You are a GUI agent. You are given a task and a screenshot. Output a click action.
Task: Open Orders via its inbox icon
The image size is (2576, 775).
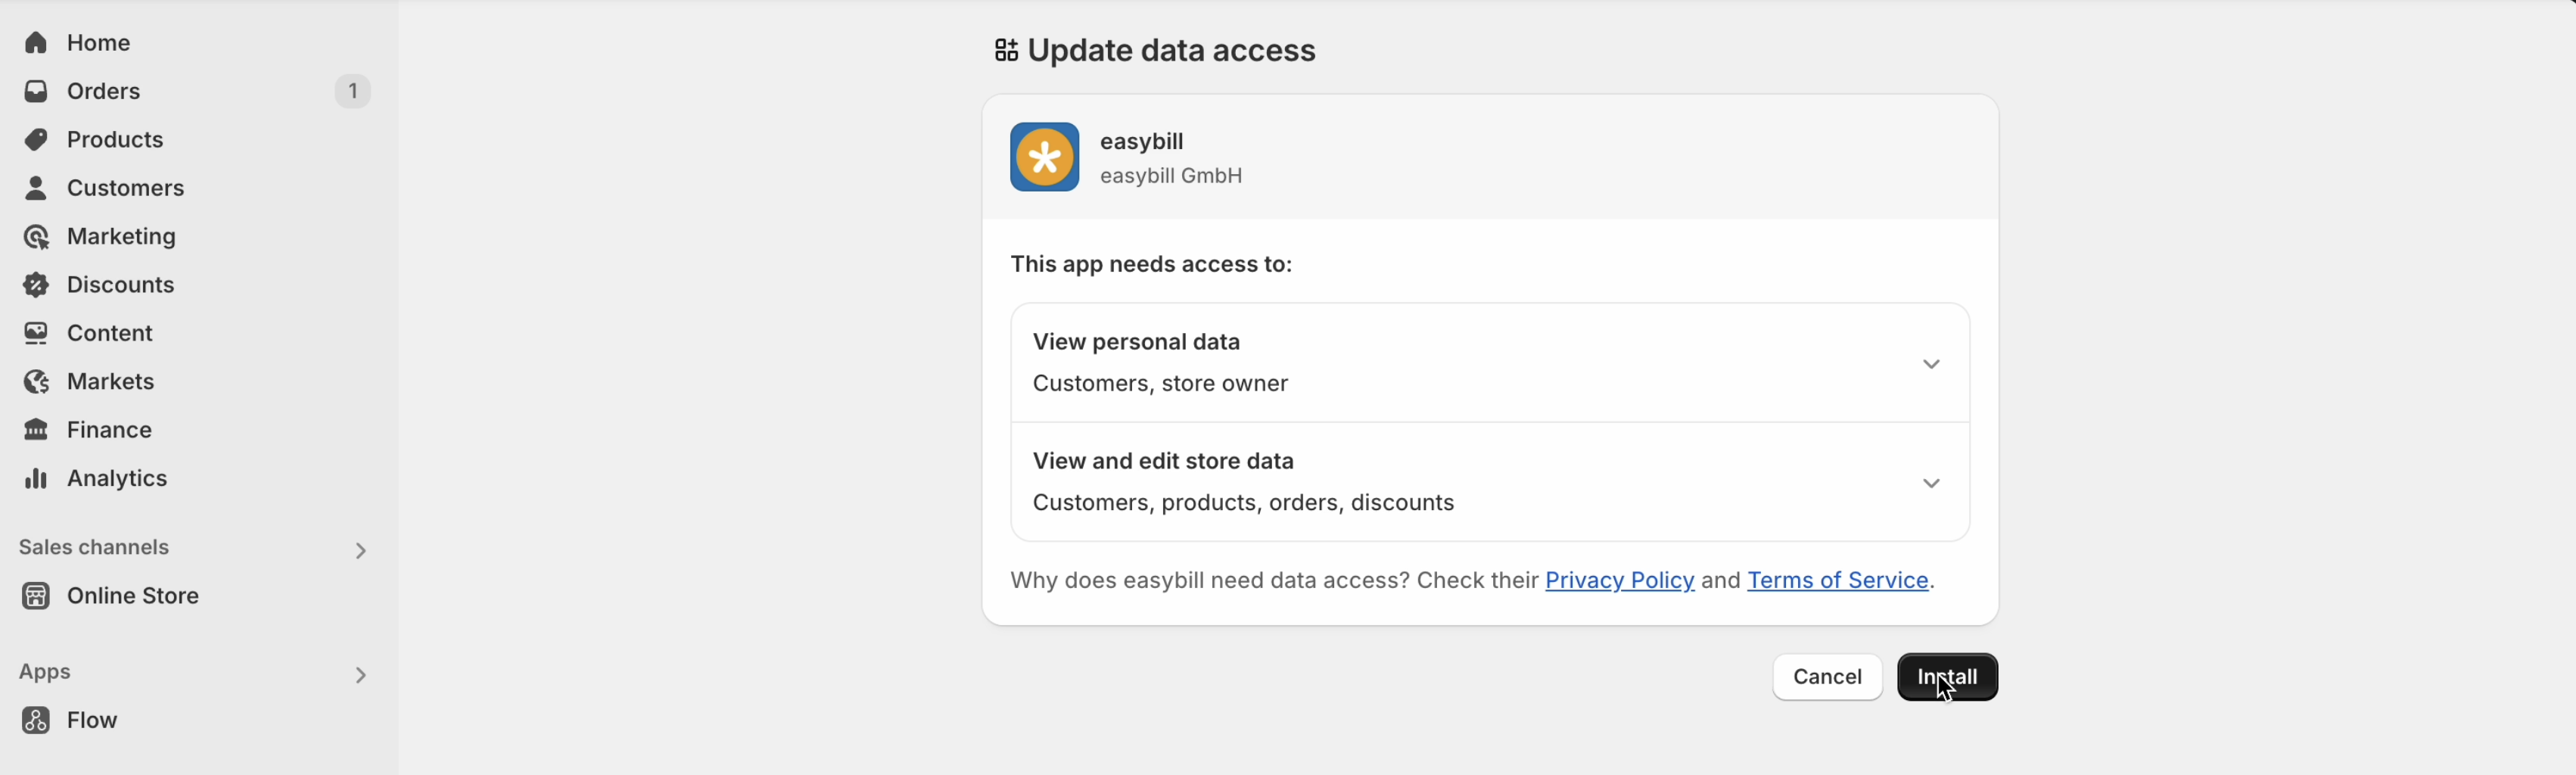(37, 91)
